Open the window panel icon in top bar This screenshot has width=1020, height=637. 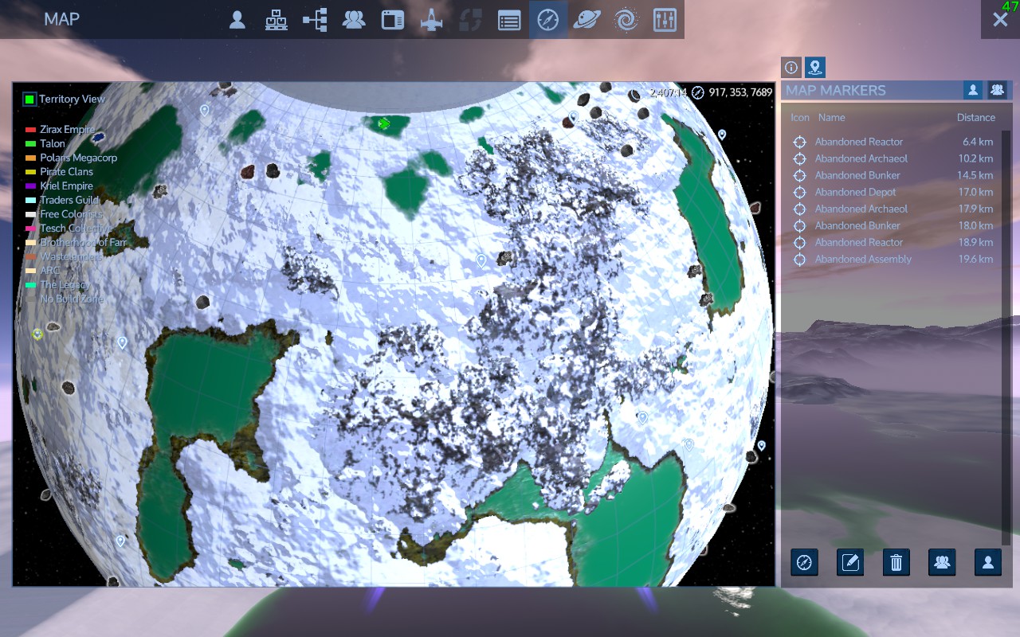[392, 20]
